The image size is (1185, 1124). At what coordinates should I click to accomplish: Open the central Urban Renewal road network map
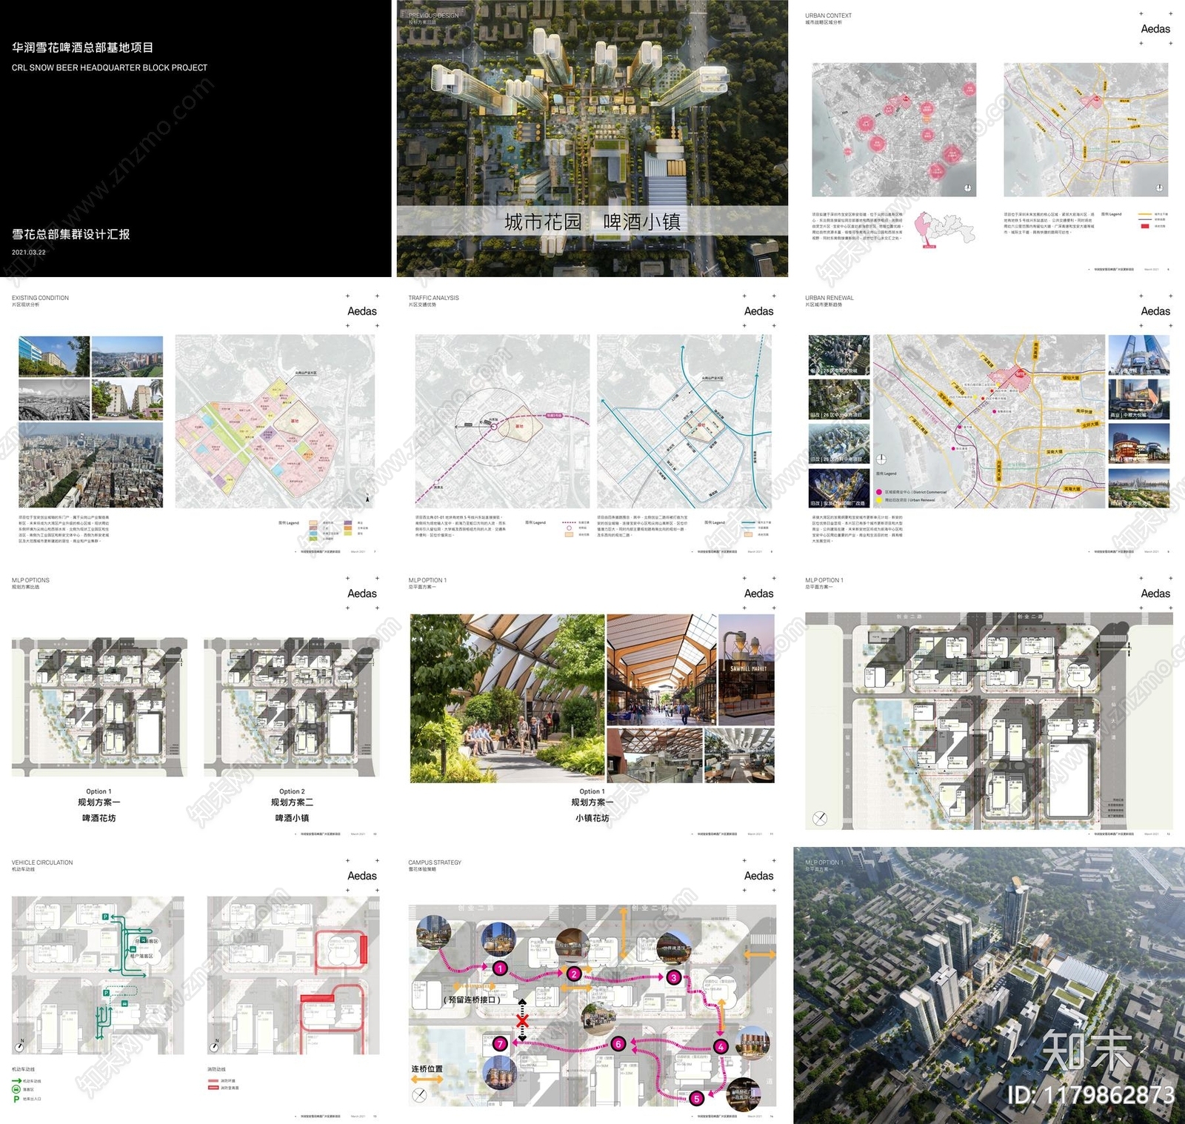click(989, 421)
